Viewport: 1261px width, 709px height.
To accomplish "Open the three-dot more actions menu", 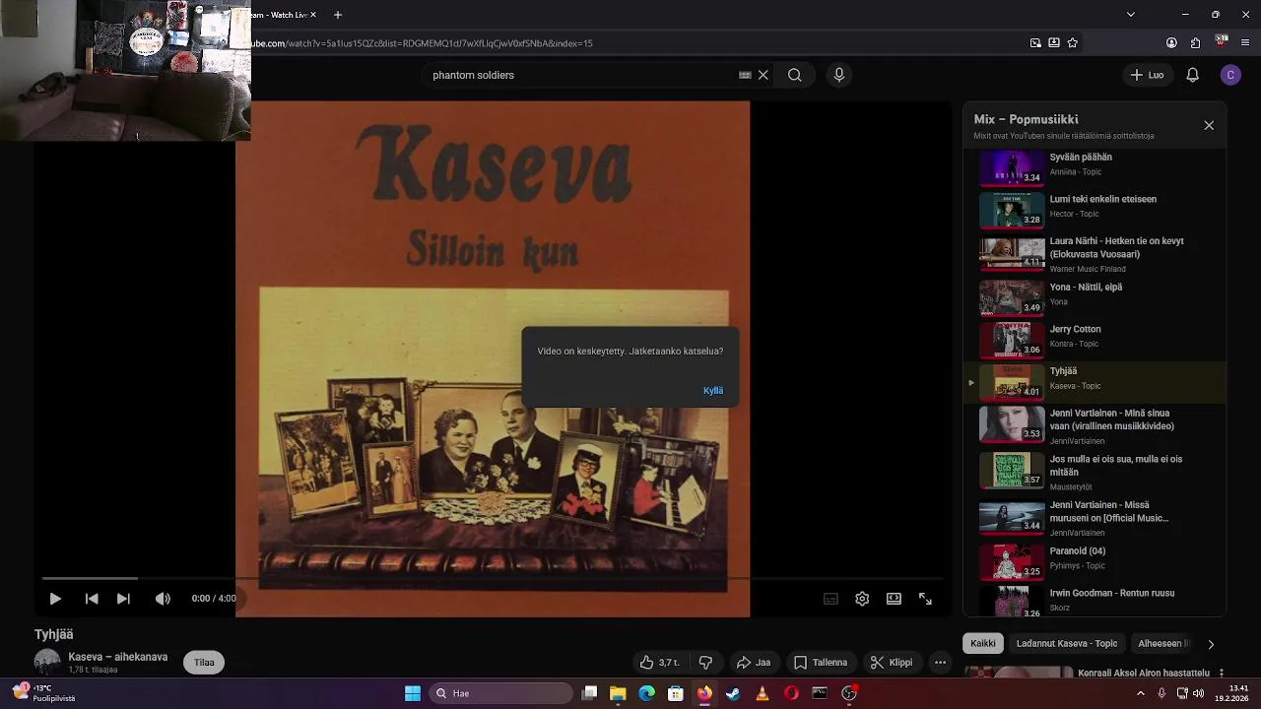I will (x=940, y=663).
